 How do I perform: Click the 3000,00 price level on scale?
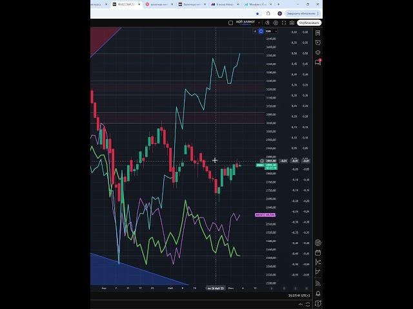(x=271, y=131)
